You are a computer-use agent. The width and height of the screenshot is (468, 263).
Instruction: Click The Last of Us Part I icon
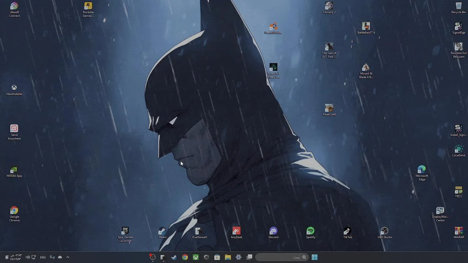tap(329, 50)
